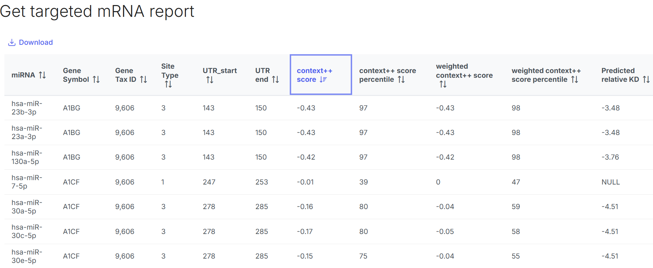Screen dimensions: 653x268
Task: Sort by weighted context++ score arrows
Action: coord(443,84)
